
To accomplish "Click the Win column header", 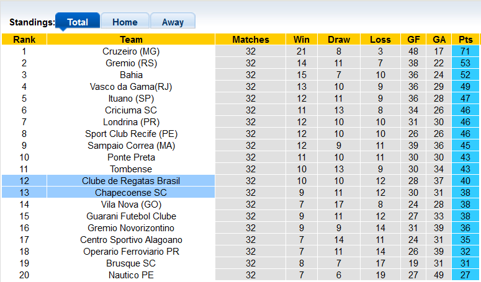I will [x=302, y=40].
